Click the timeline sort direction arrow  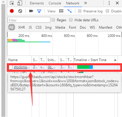[115, 60]
